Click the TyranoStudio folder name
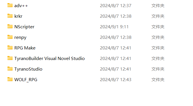 [28, 69]
